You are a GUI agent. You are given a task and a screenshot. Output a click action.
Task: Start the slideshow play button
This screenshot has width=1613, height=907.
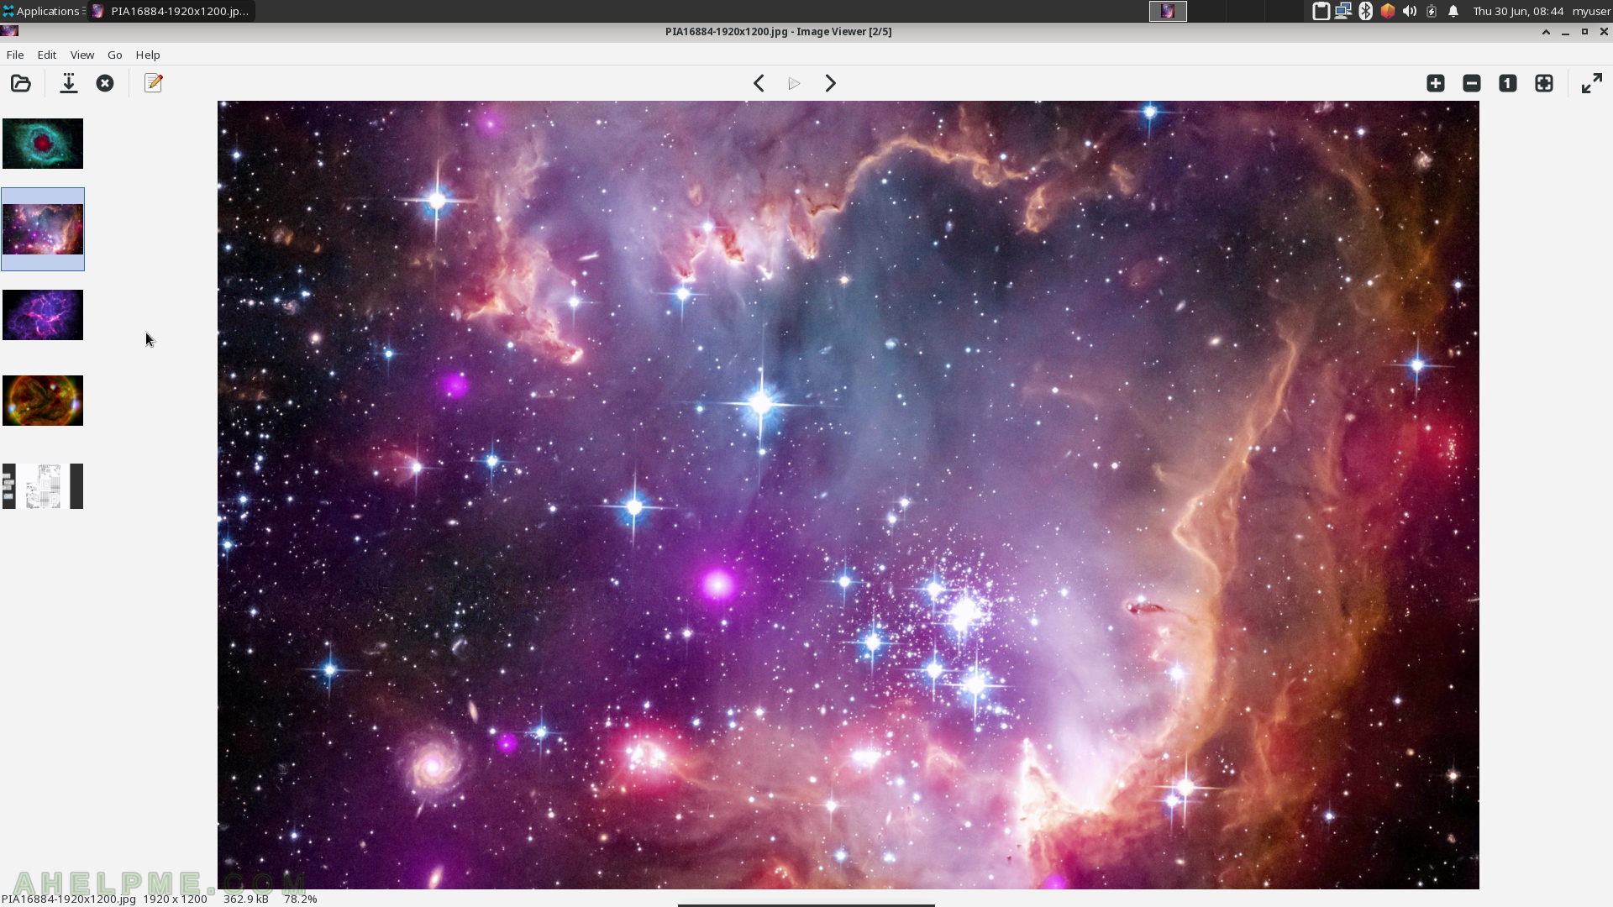(x=794, y=83)
